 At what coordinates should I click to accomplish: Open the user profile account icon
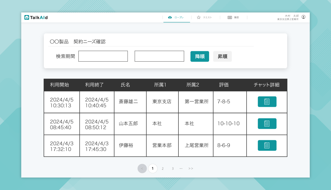(x=303, y=17)
